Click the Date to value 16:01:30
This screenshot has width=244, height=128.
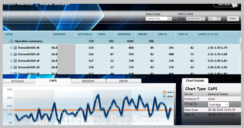pos(221,115)
